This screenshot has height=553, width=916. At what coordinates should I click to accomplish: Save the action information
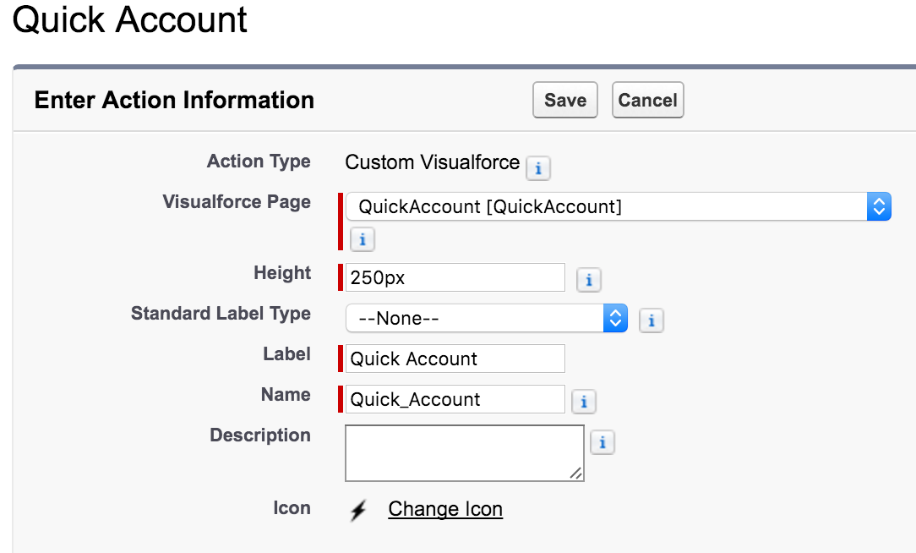point(565,100)
